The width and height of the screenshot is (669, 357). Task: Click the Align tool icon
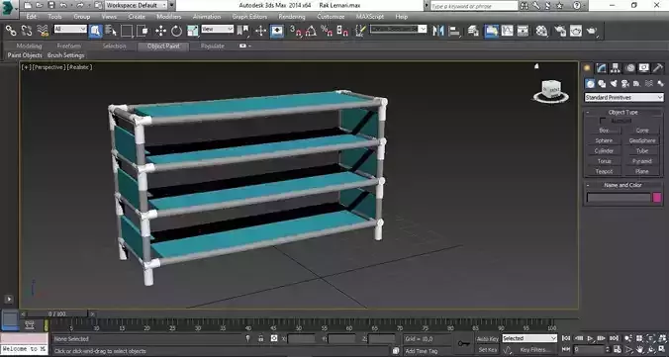(x=454, y=31)
